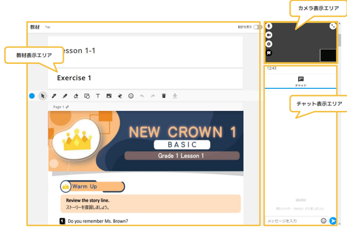Send the chat message
347x228 pixels.
pyautogui.click(x=333, y=221)
